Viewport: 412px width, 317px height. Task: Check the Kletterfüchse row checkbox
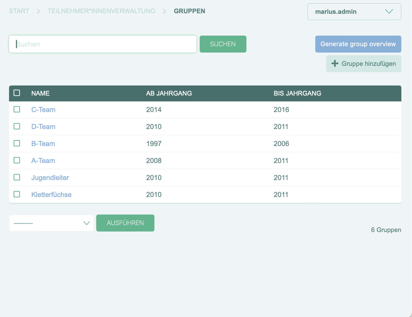[17, 194]
